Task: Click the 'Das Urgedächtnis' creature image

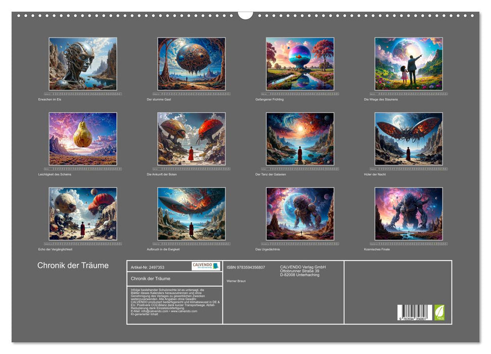Action: pos(300,213)
